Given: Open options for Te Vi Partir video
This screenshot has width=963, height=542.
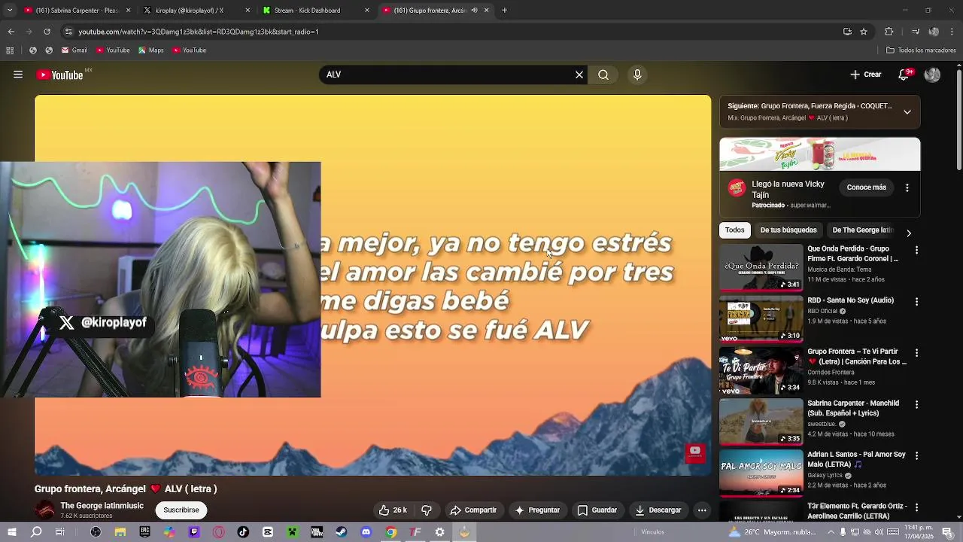Looking at the screenshot, I should (x=916, y=353).
